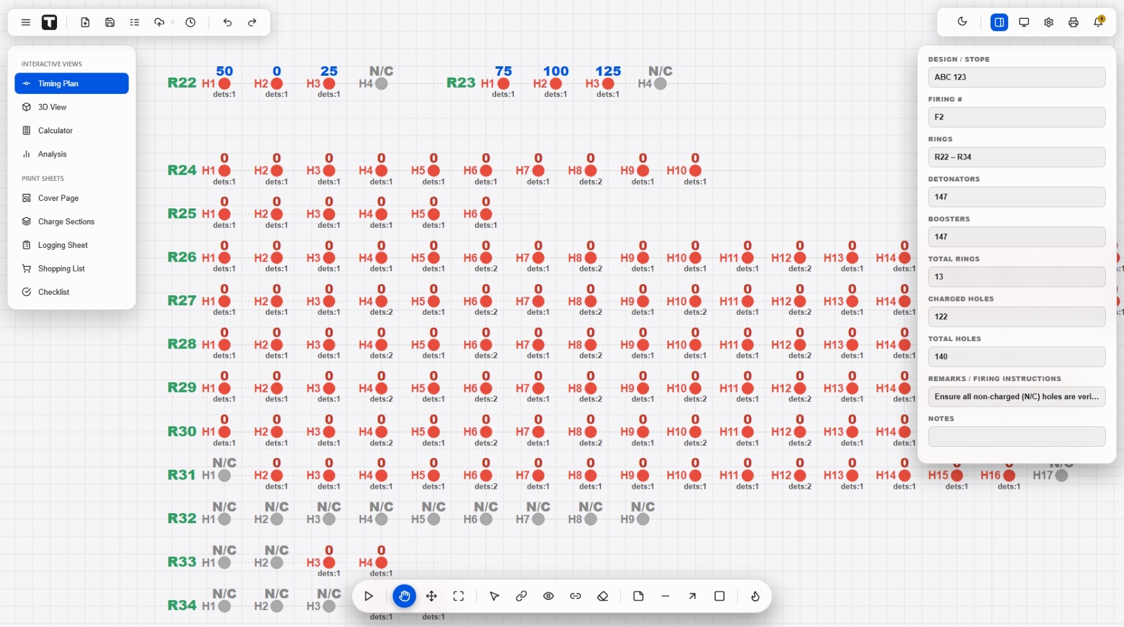
Task: Click the fit-to-screen frame icon
Action: tap(459, 596)
